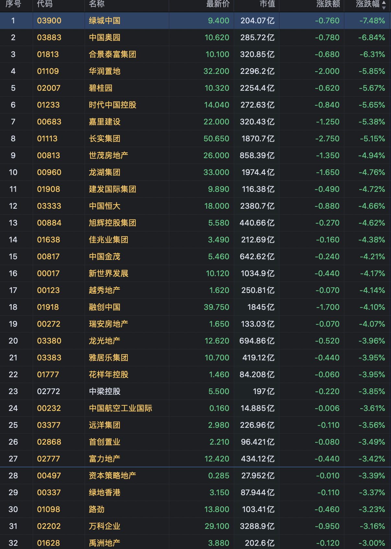This screenshot has width=391, height=549.
Task: Click stock code 00017
Action: click(48, 274)
